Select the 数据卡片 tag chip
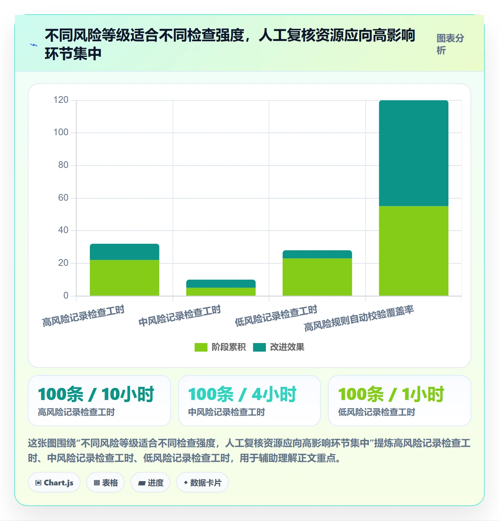This screenshot has height=521, width=499. pyautogui.click(x=202, y=483)
